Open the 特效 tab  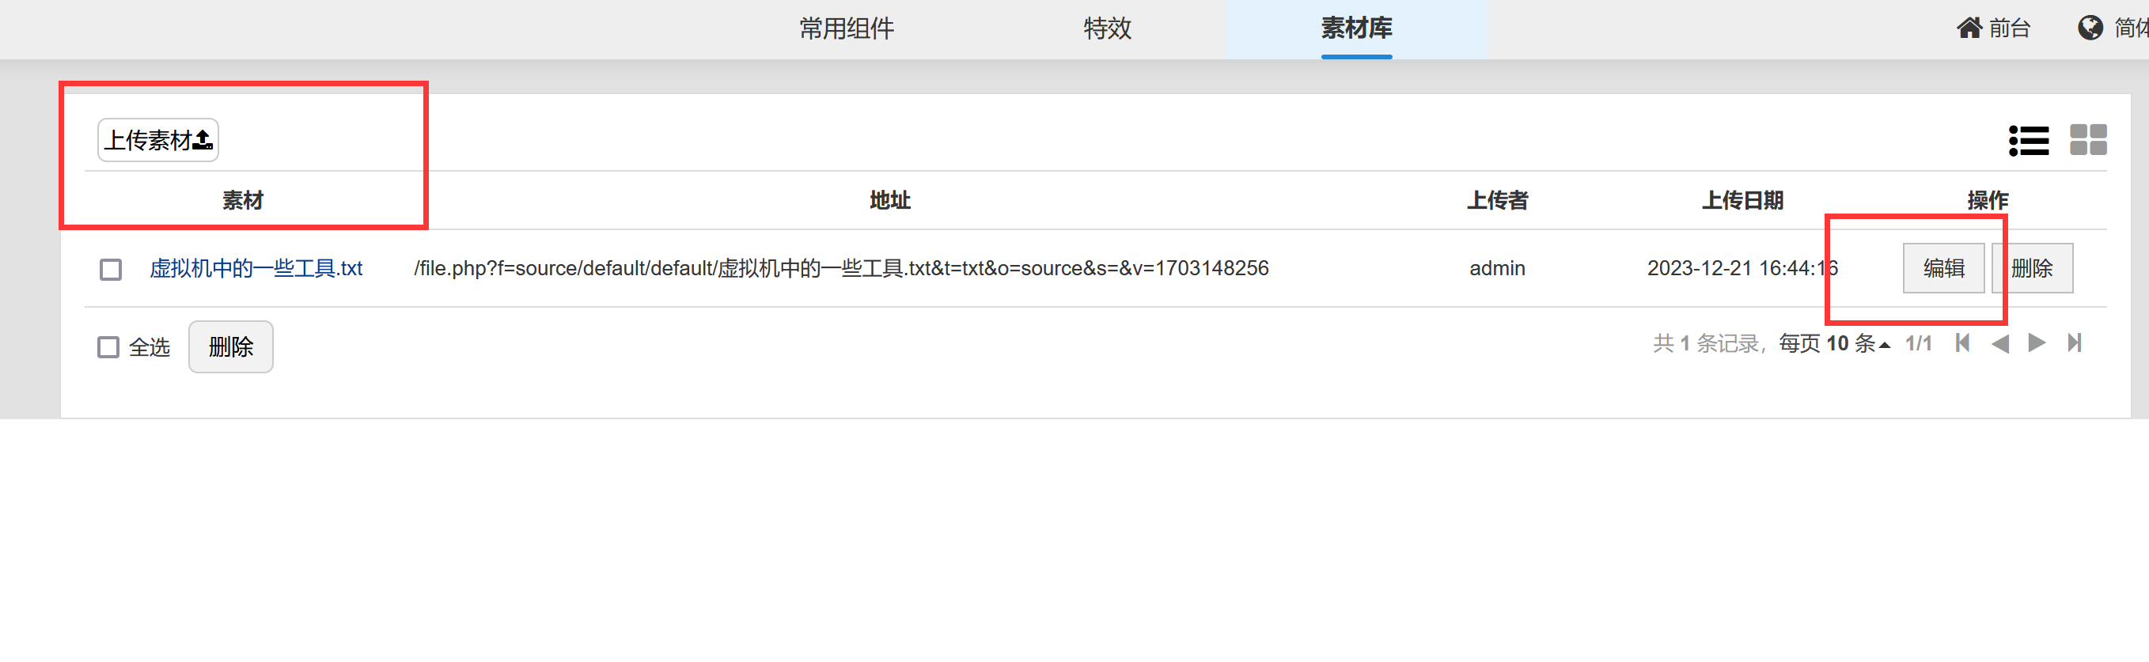[1107, 29]
